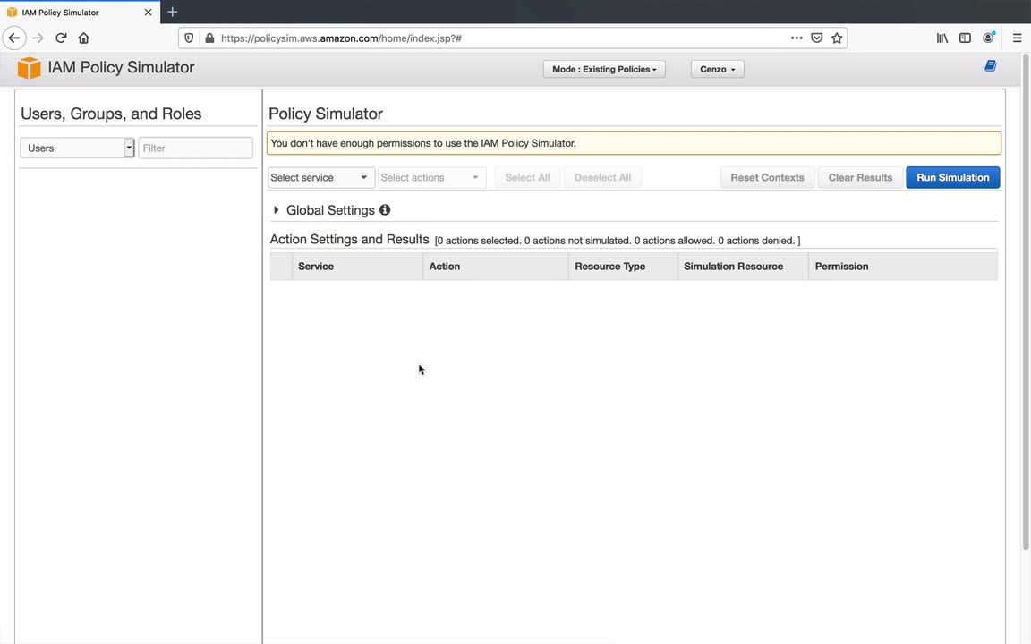1031x644 pixels.
Task: Save page to Pocket icon
Action: click(x=816, y=38)
